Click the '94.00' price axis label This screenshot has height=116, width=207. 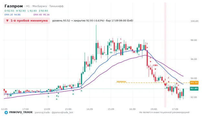194,78
